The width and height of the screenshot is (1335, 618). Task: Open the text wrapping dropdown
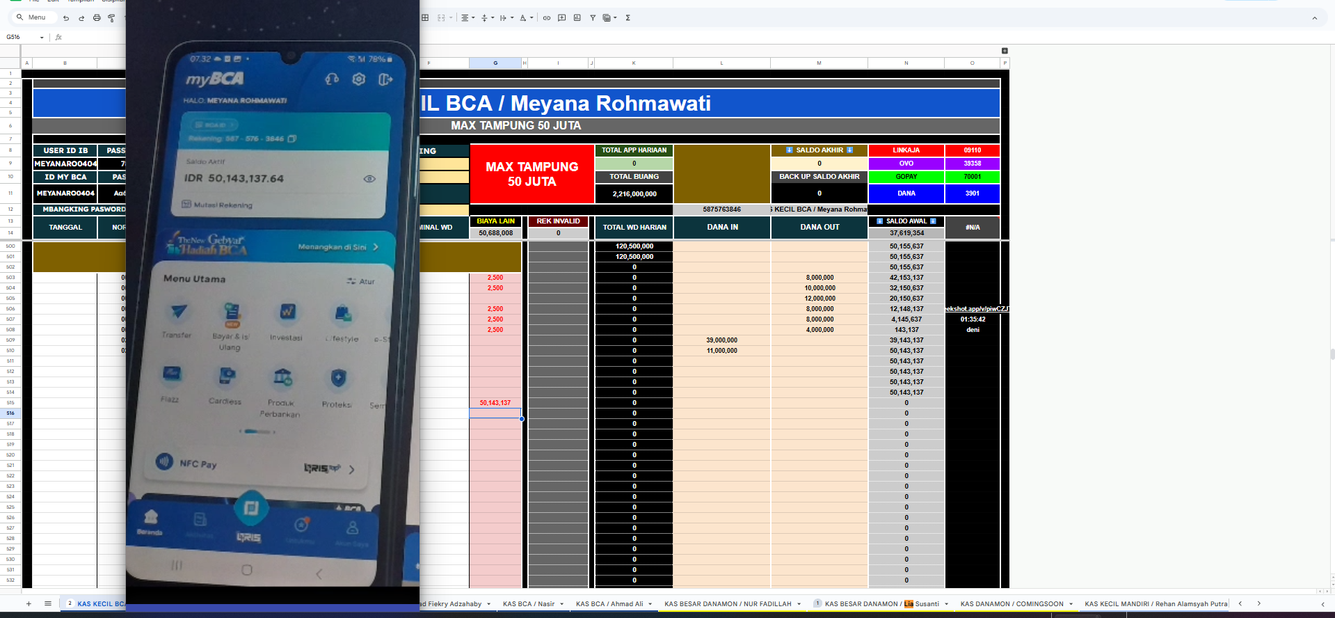tap(506, 18)
